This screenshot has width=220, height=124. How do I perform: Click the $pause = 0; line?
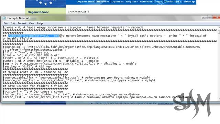73,28
